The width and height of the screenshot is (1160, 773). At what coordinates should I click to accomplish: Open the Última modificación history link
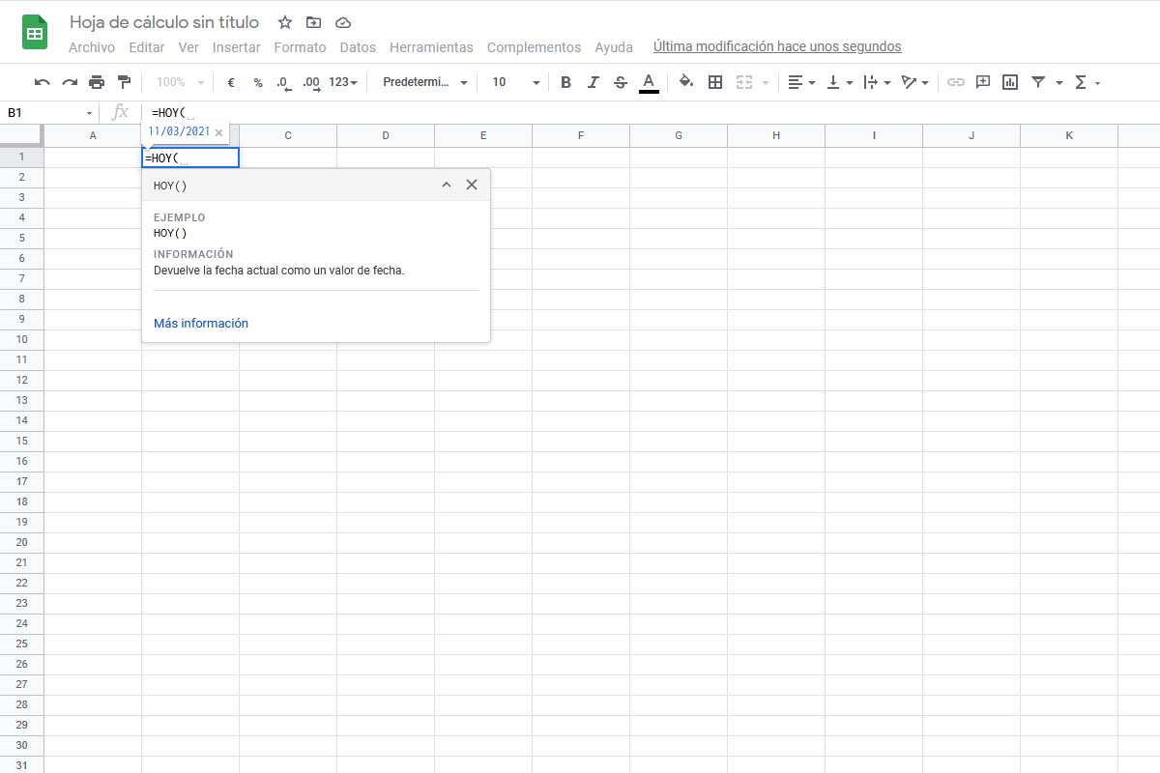(x=777, y=46)
